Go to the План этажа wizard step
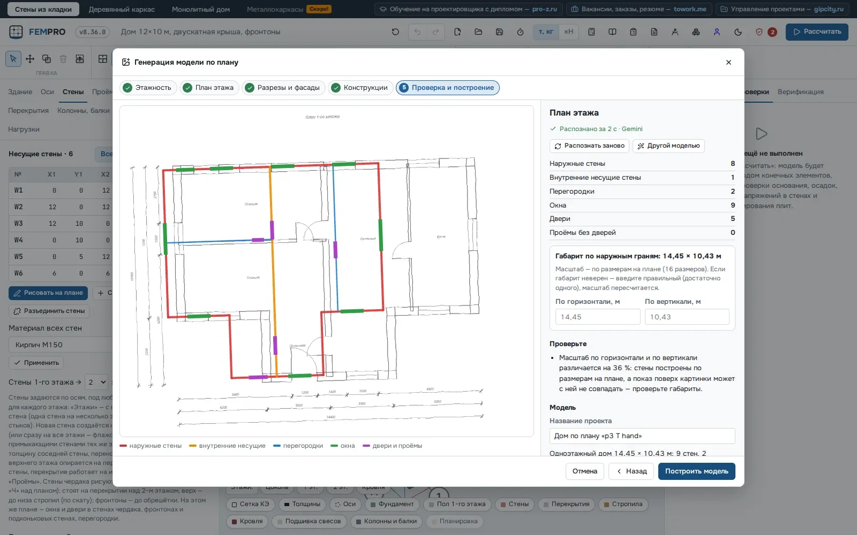The height and width of the screenshot is (535, 857). pyautogui.click(x=209, y=88)
